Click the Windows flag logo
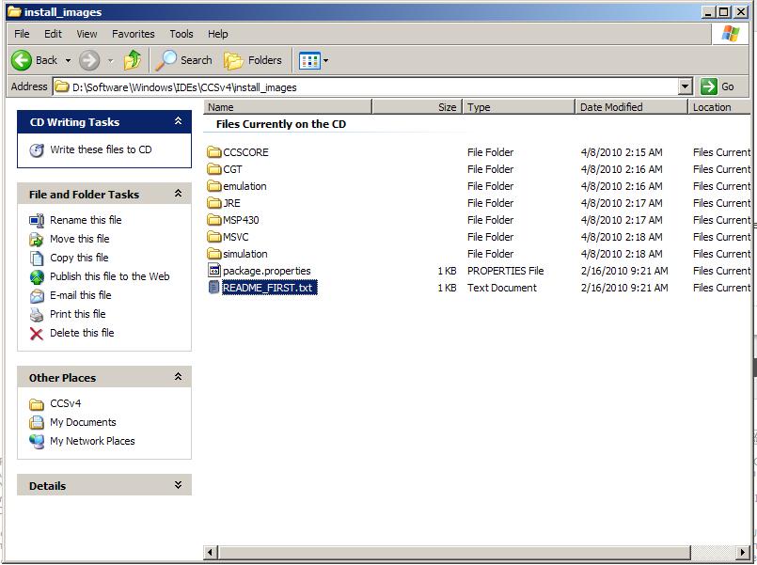 (x=731, y=34)
